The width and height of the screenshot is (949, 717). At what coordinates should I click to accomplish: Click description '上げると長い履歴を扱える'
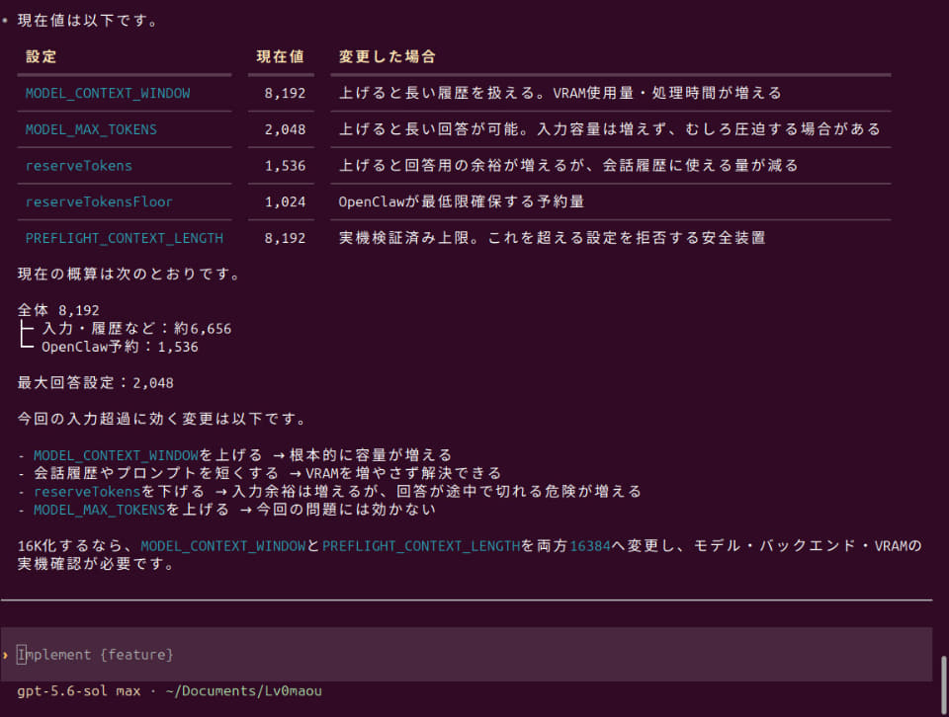561,93
